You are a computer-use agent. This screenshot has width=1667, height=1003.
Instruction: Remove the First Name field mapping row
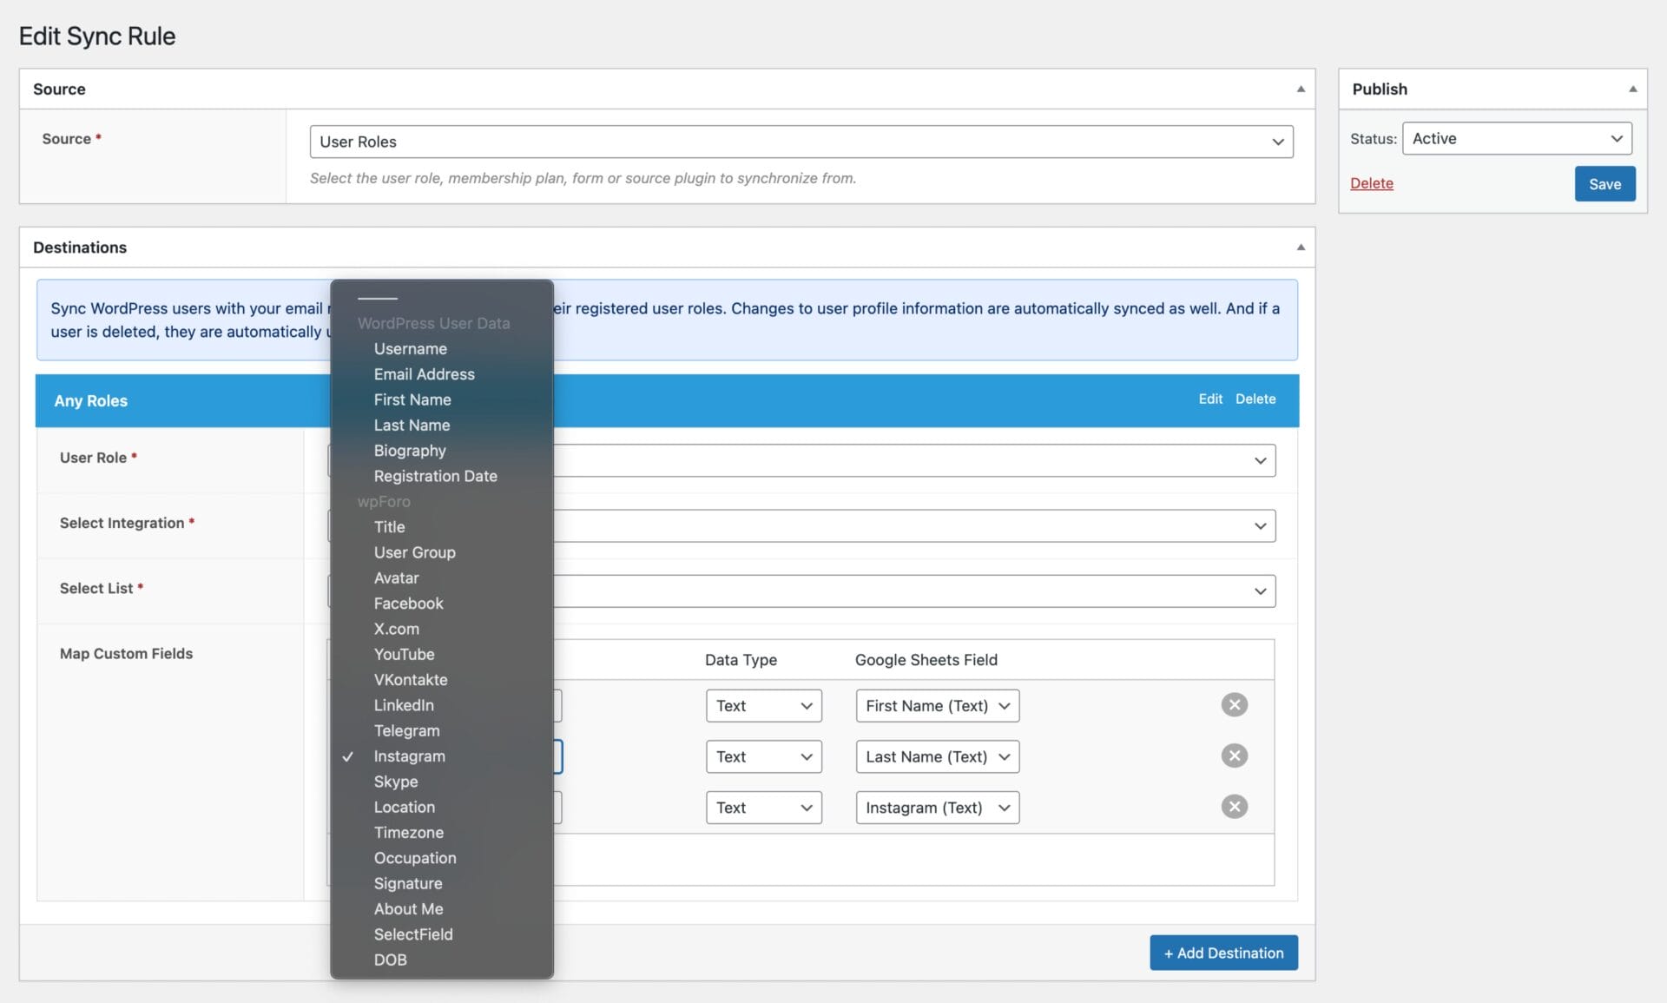pyautogui.click(x=1234, y=704)
